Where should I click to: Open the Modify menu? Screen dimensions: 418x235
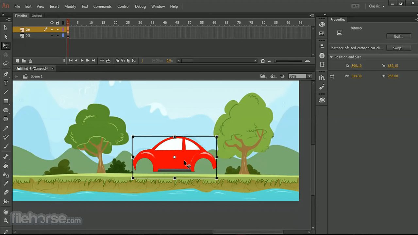pos(70,6)
